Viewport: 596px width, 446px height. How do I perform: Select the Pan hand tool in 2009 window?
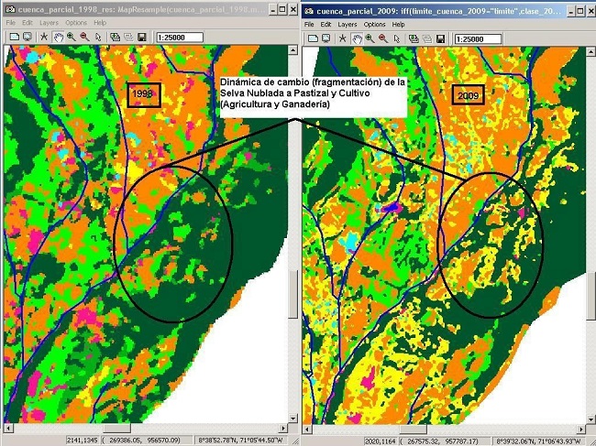coord(356,38)
